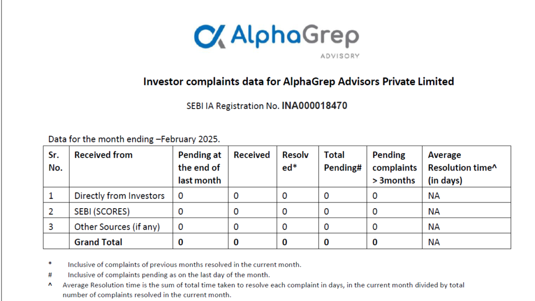The height and width of the screenshot is (301, 535).
Task: Click the February 2025 data line
Action: click(134, 139)
